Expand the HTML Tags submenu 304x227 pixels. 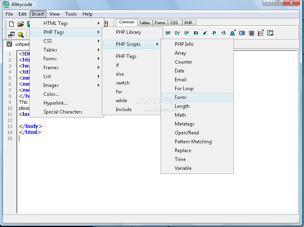[x=66, y=23]
